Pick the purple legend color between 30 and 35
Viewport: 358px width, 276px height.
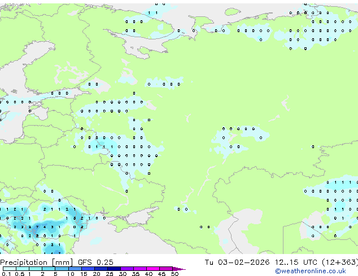pyautogui.click(x=127, y=269)
